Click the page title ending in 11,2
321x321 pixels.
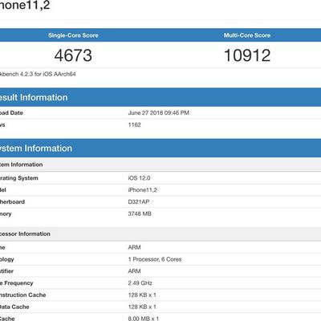click(x=25, y=5)
